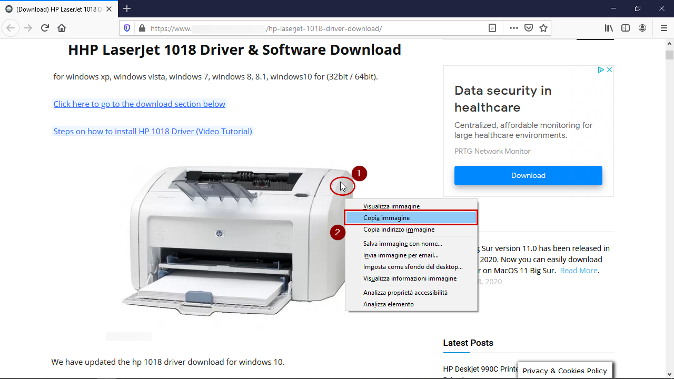Viewport: 674px width, 379px height.
Task: Open the Firefox hamburger menu
Action: click(x=663, y=28)
